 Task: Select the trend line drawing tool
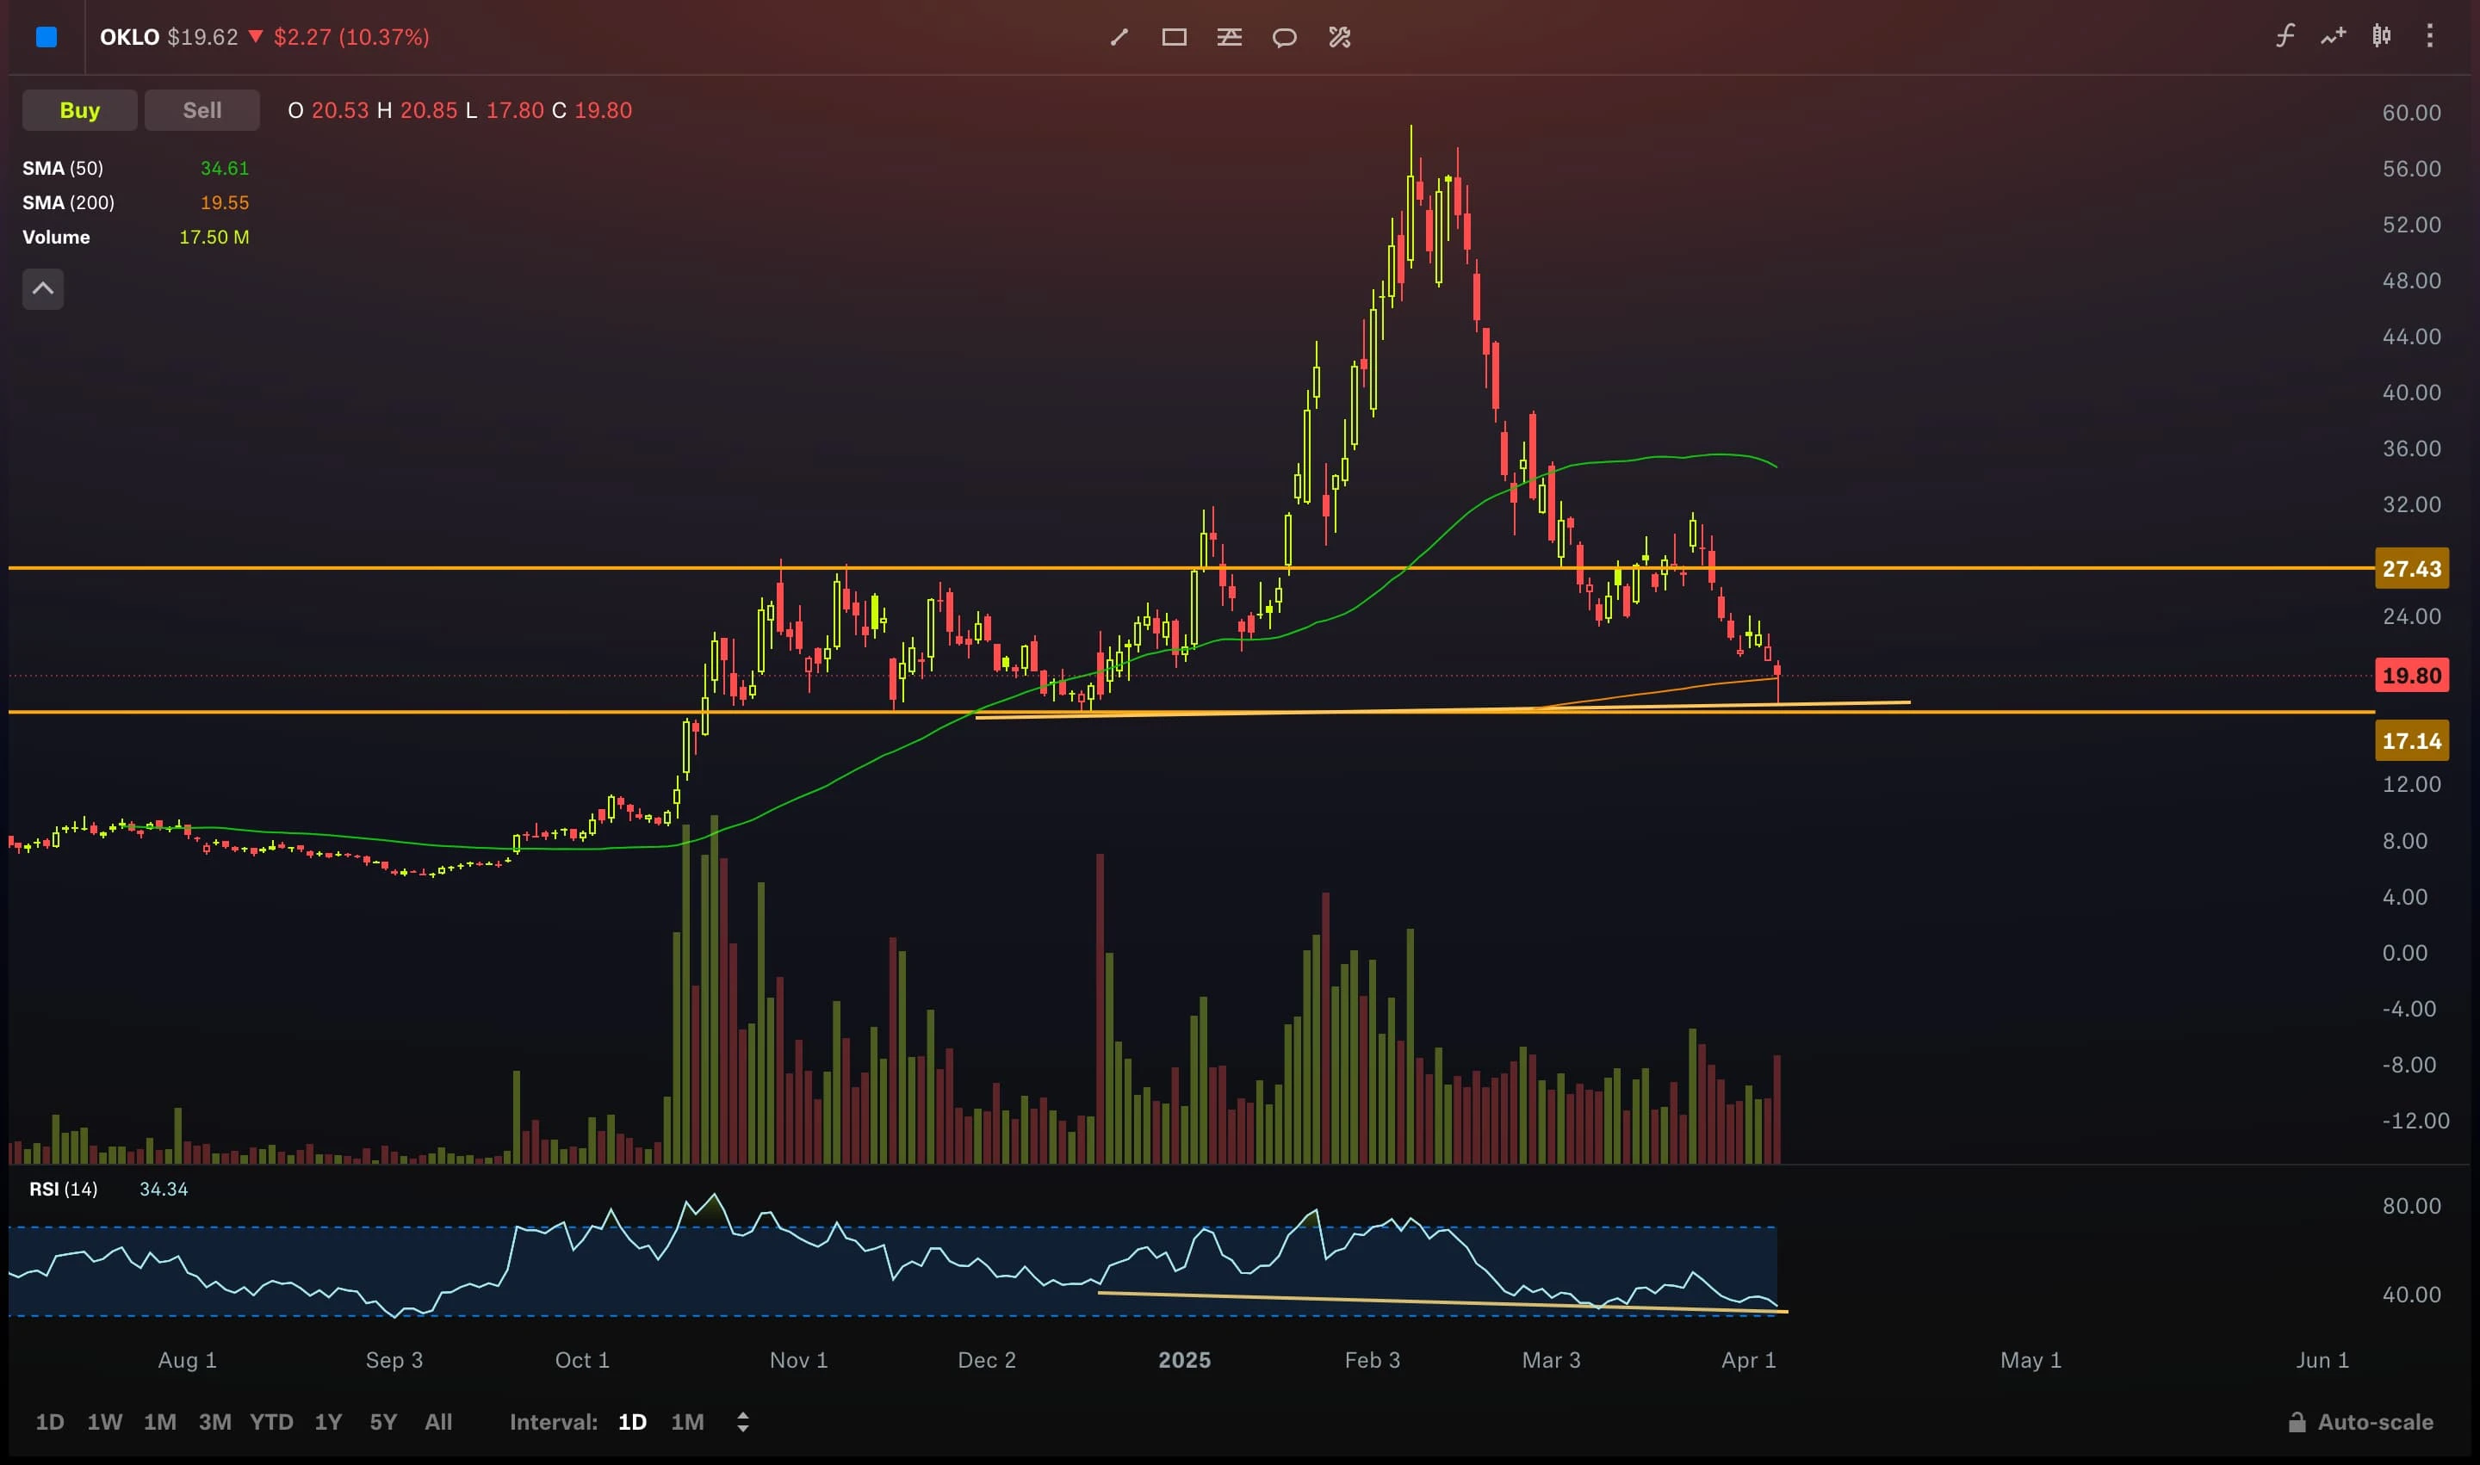1119,38
